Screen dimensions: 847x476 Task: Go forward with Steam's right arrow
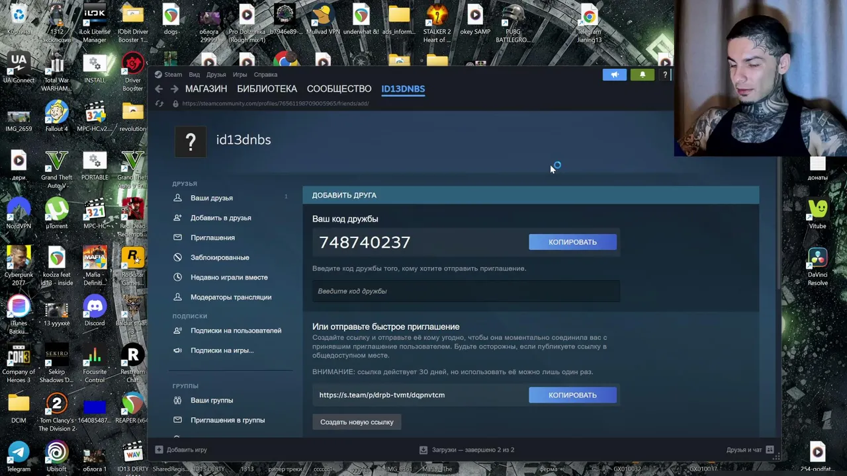click(x=174, y=89)
